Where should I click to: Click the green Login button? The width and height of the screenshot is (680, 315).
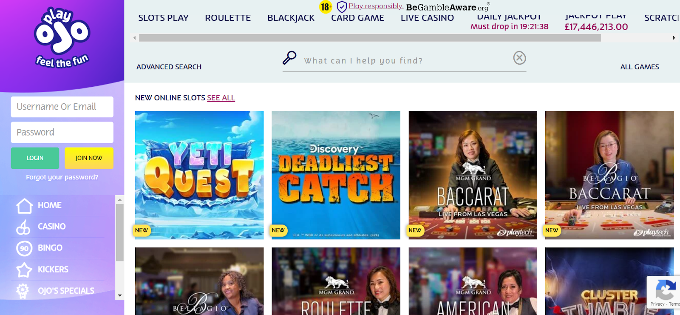(x=35, y=158)
